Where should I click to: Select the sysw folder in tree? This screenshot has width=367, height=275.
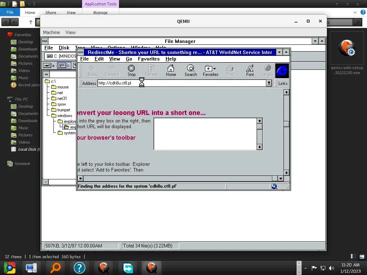[x=58, y=104]
